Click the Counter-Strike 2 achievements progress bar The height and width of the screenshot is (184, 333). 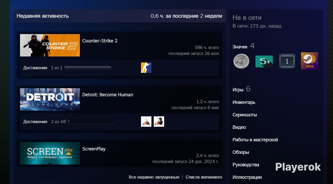tap(88, 68)
